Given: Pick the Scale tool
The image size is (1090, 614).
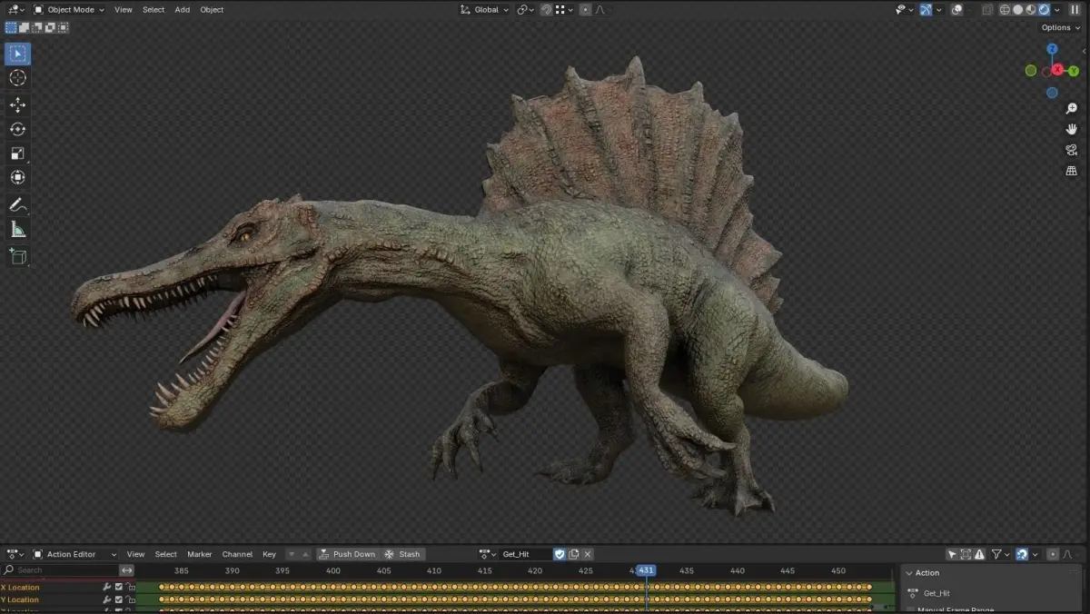Looking at the screenshot, I should (17, 153).
